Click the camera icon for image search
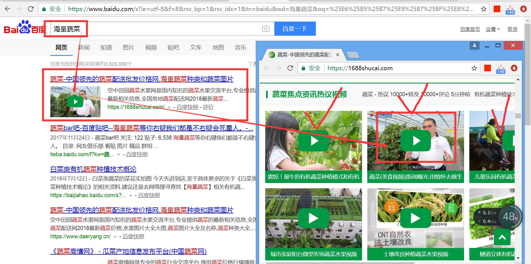The width and height of the screenshot is (531, 264). (x=265, y=28)
